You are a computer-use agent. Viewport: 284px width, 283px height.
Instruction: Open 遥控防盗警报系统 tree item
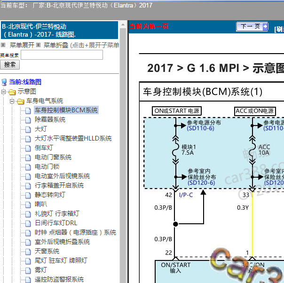click(59, 280)
